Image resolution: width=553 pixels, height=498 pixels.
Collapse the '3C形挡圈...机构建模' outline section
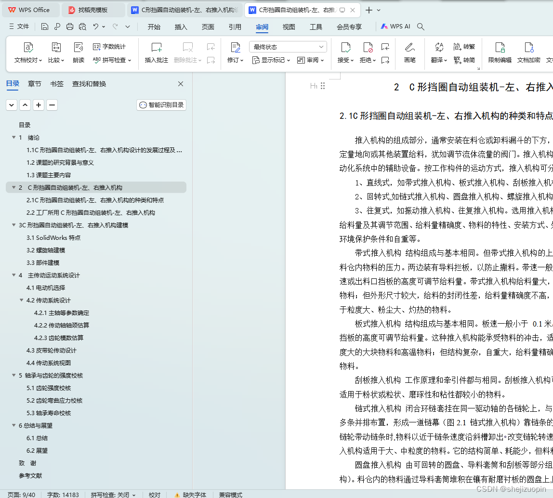(14, 225)
